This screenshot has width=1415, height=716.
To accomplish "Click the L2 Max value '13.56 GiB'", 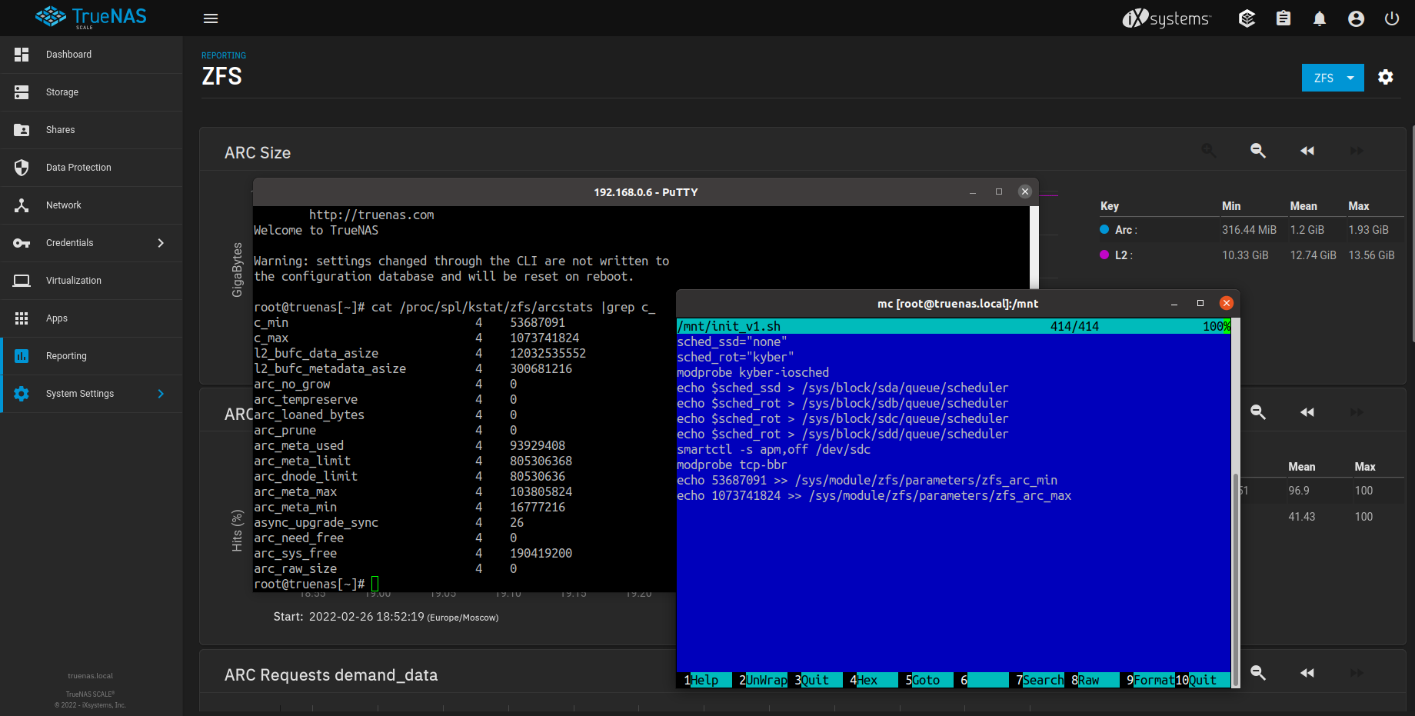I will coord(1372,255).
